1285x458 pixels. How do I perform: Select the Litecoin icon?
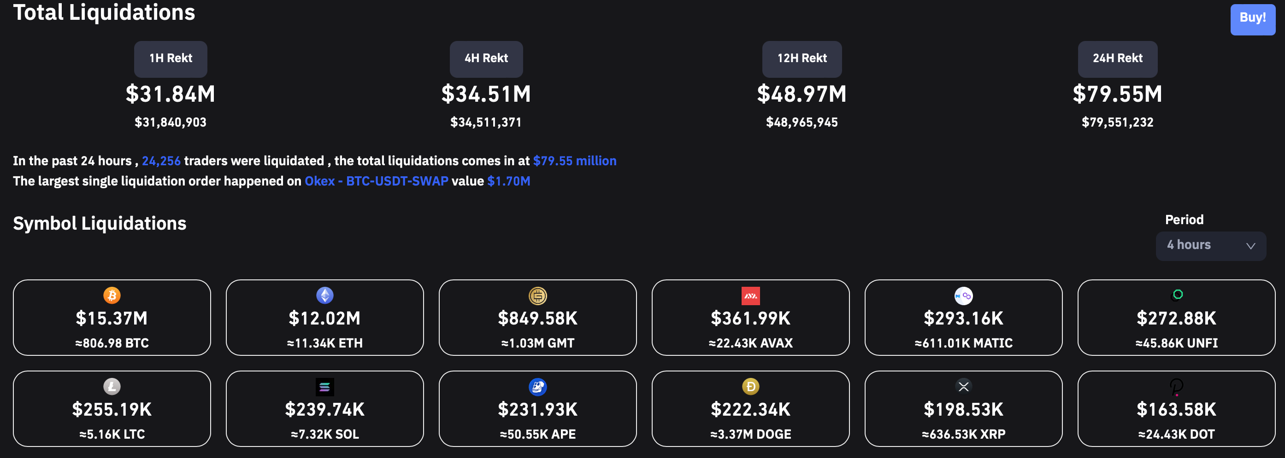pyautogui.click(x=112, y=386)
